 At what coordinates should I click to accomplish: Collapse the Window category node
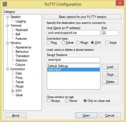click(7, 43)
